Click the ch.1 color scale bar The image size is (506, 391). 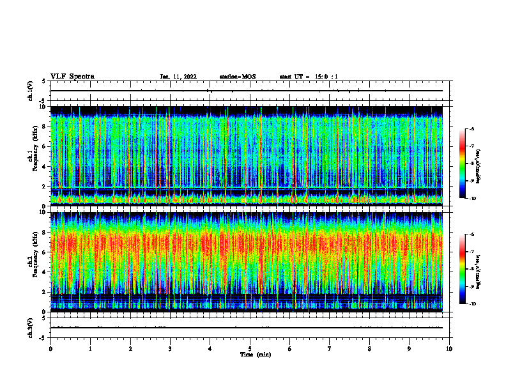(x=463, y=164)
